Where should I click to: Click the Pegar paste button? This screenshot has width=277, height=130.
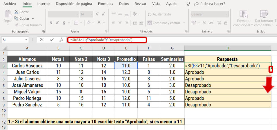pyautogui.click(x=8, y=16)
